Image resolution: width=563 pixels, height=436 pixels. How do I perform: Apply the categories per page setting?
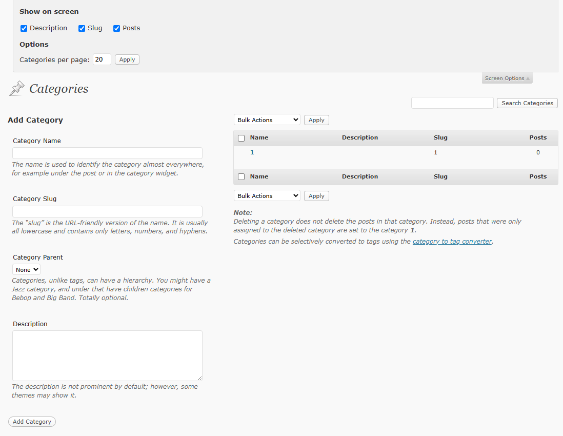point(127,60)
